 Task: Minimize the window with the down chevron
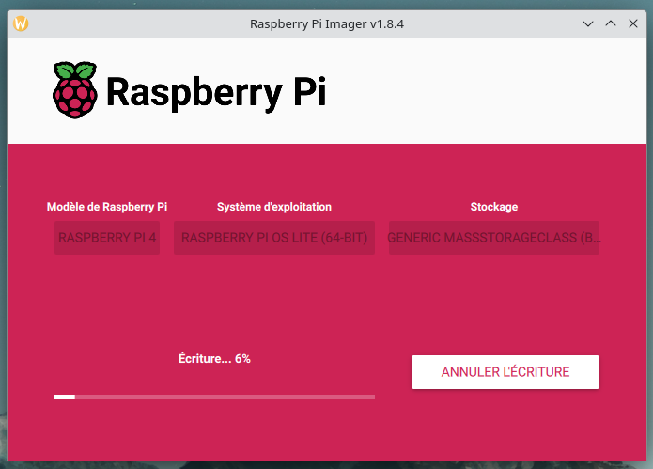coord(588,23)
